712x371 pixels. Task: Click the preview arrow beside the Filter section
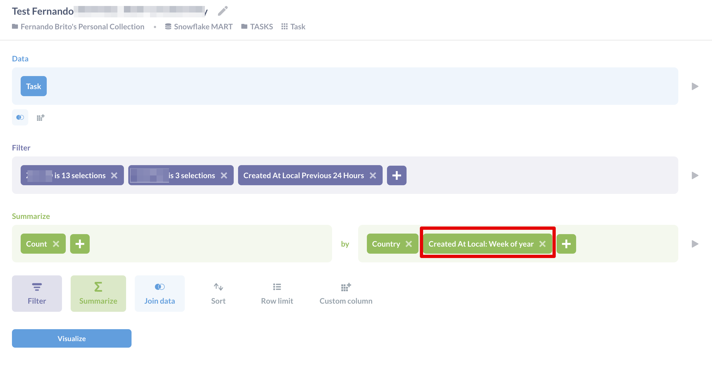point(696,175)
